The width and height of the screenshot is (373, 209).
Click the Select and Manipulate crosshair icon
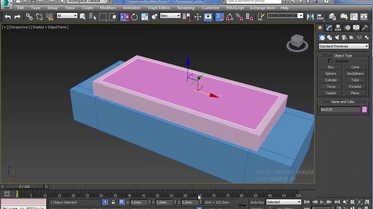[198, 17]
